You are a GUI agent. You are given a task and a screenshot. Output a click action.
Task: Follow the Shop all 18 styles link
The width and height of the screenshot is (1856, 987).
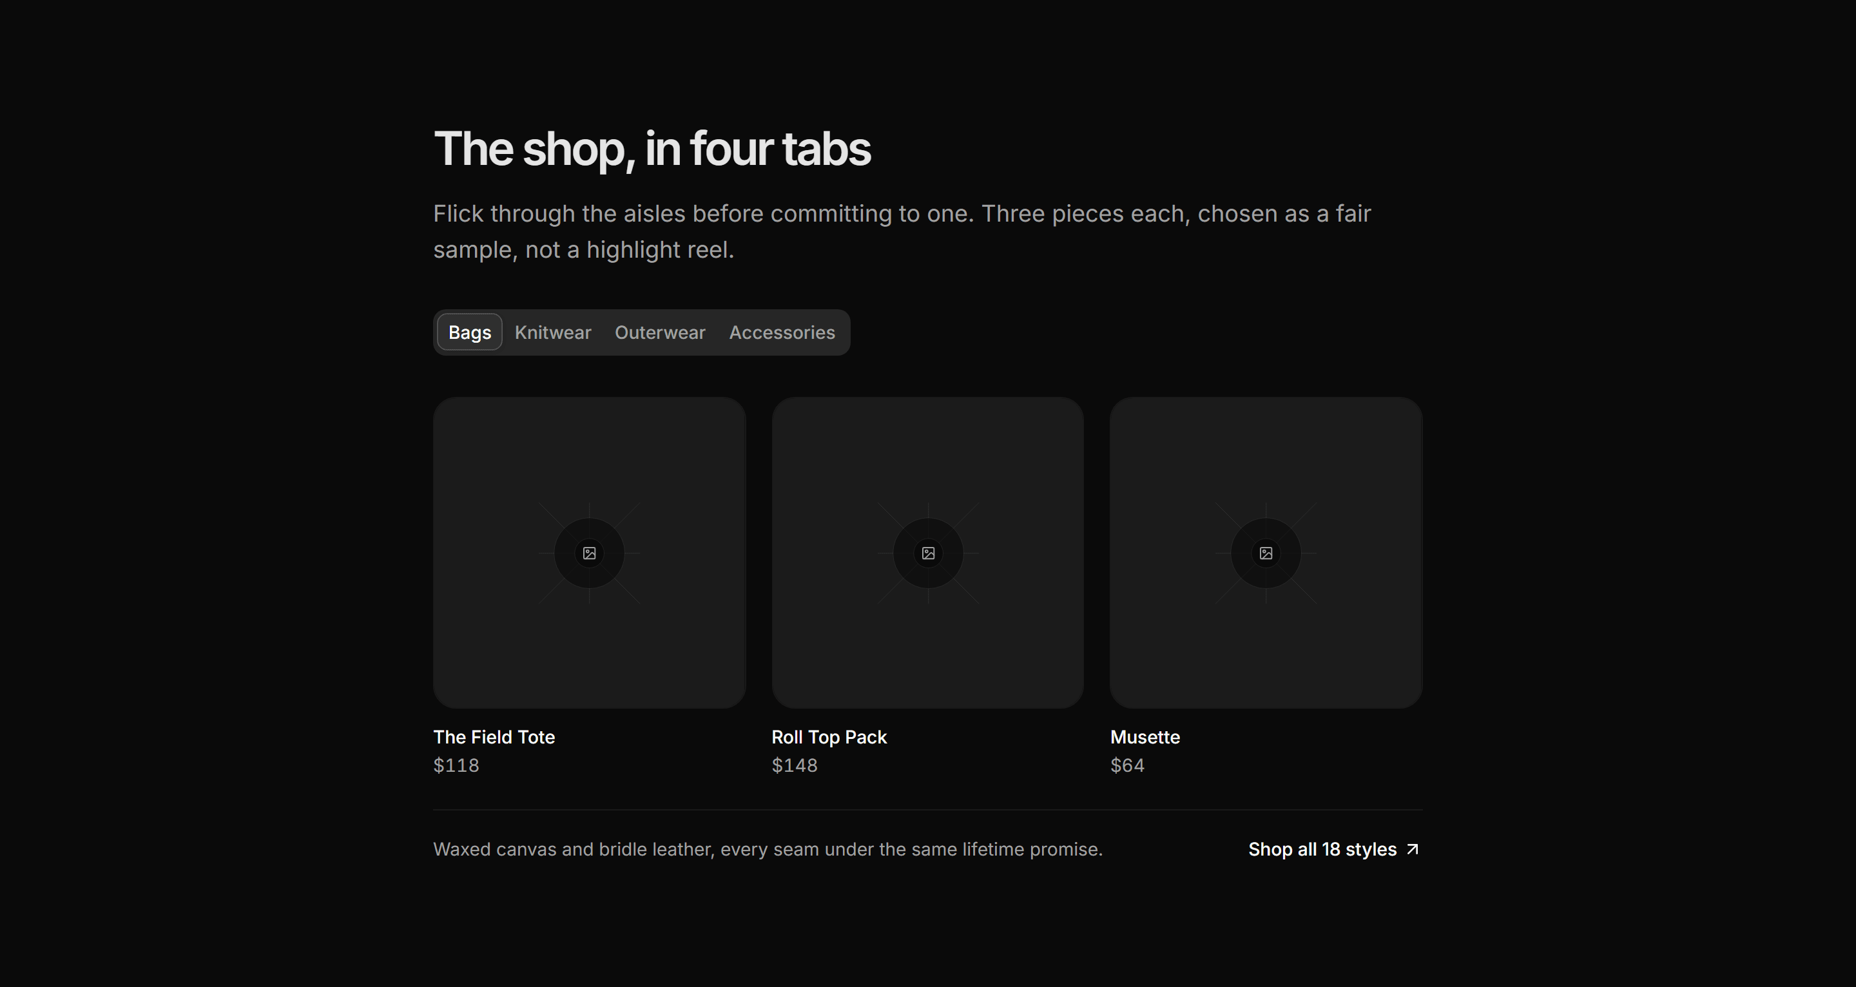pos(1335,849)
